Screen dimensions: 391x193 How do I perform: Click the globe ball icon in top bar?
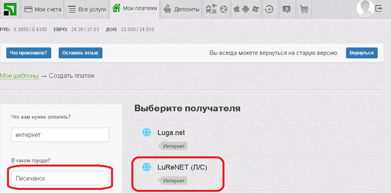pyautogui.click(x=224, y=10)
